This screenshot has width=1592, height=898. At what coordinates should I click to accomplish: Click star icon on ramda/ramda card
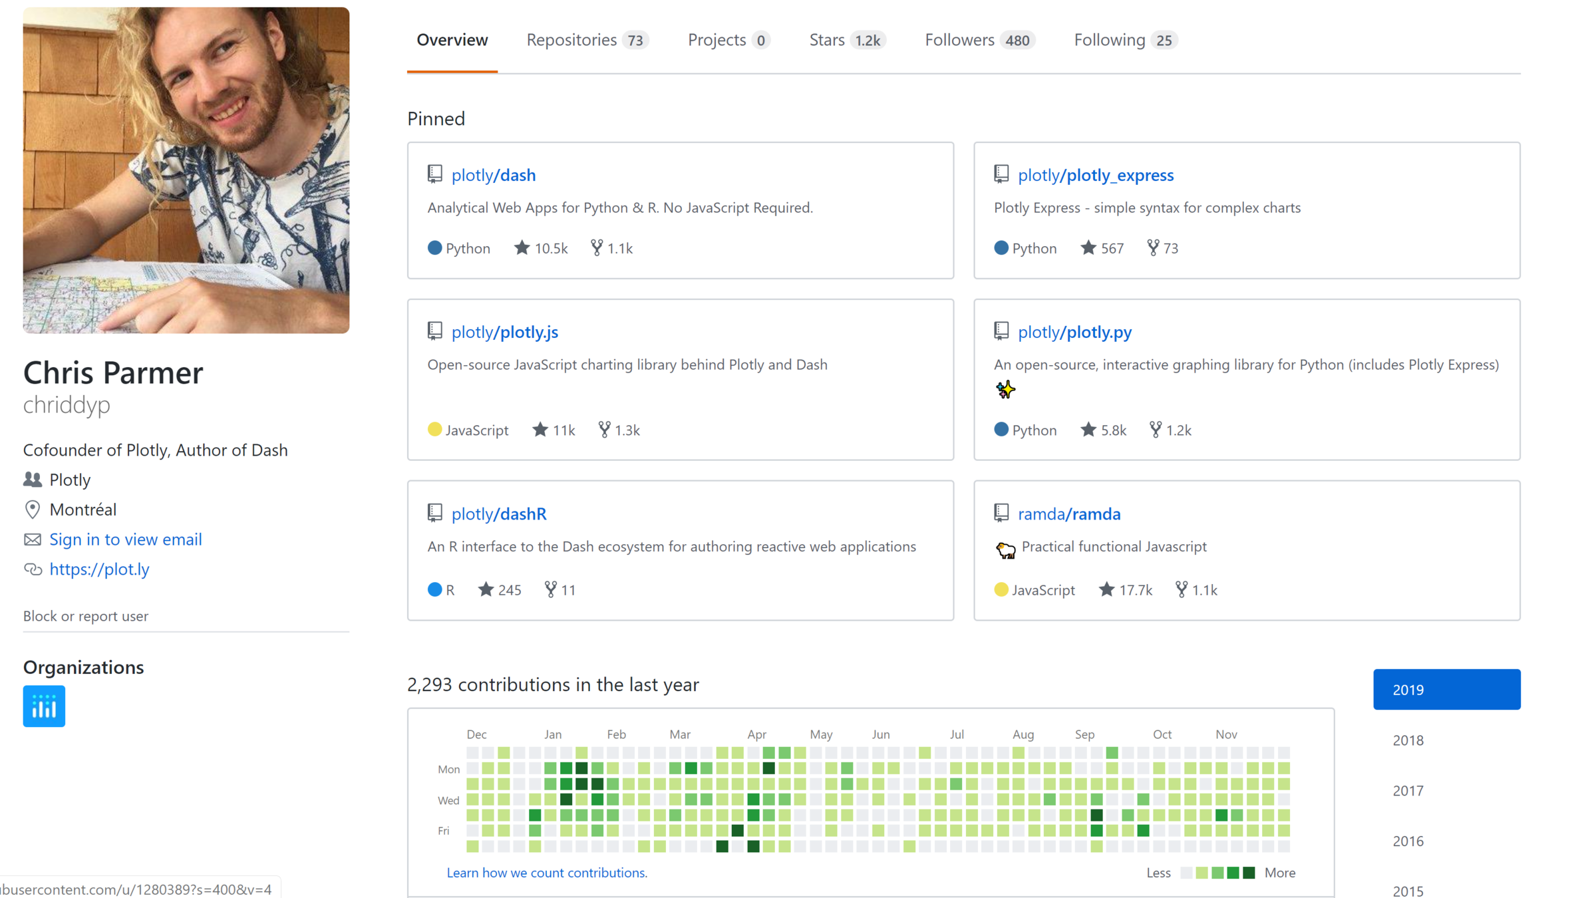pos(1106,589)
